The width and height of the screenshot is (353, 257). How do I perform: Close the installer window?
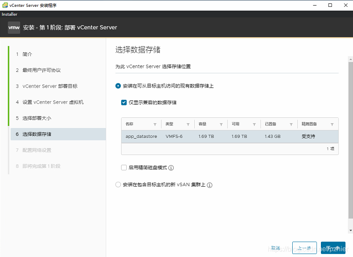click(x=346, y=5)
